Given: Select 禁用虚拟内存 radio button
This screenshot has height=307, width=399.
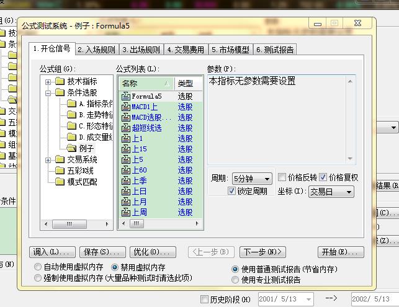Looking at the screenshot, I should pos(115,267).
